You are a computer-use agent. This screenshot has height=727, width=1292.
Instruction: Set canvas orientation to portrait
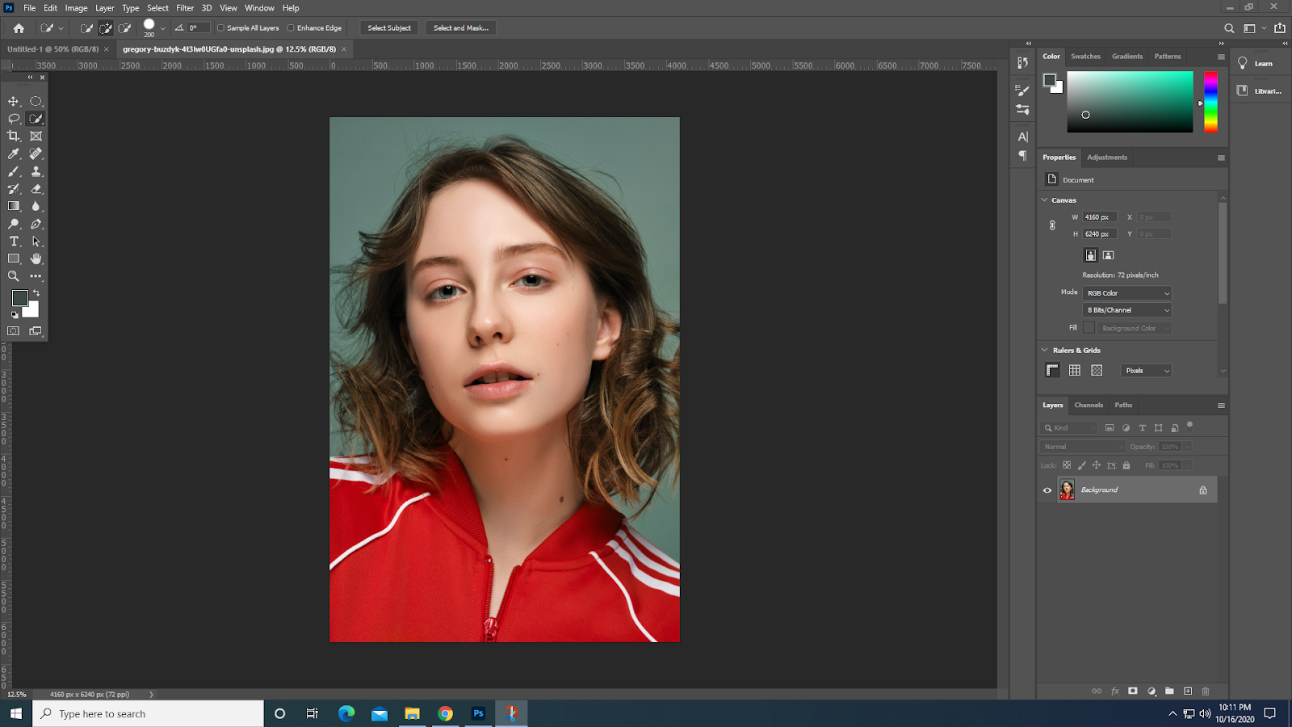pos(1091,255)
